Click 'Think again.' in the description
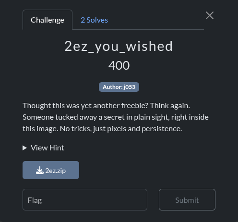 (170, 106)
